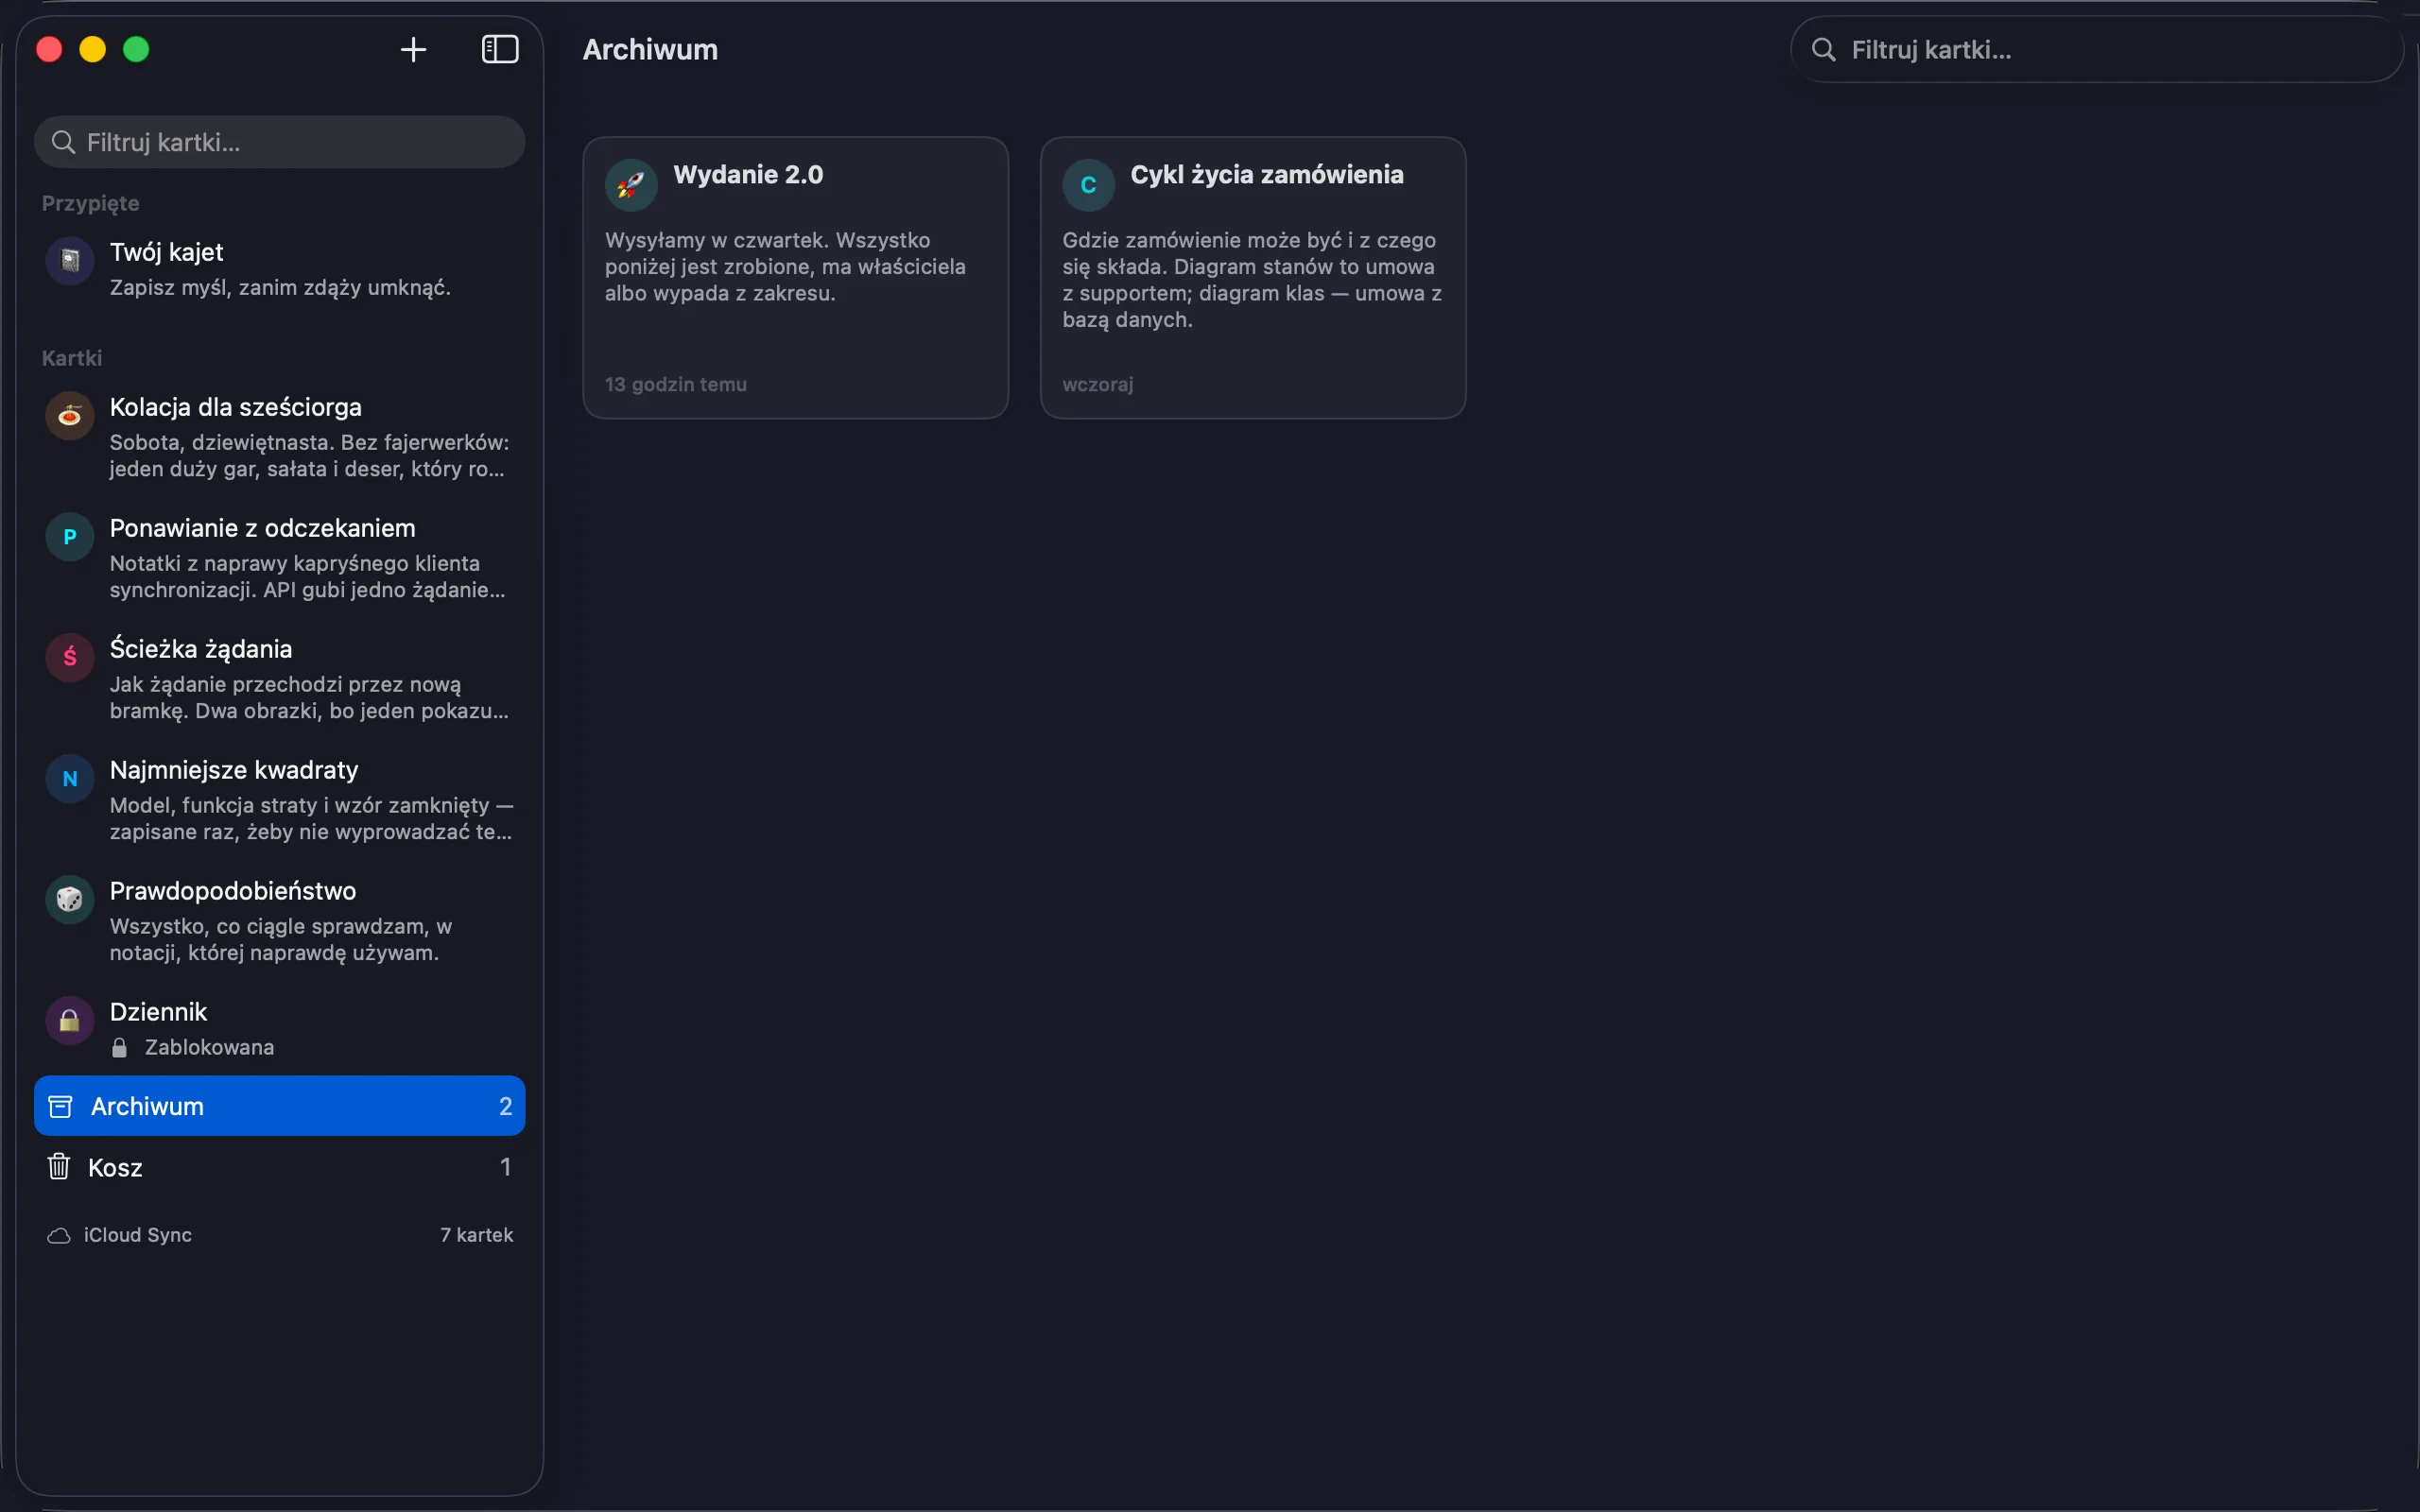Viewport: 2420px width, 1512px height.
Task: Click the Kartki section header
Action: (72, 358)
